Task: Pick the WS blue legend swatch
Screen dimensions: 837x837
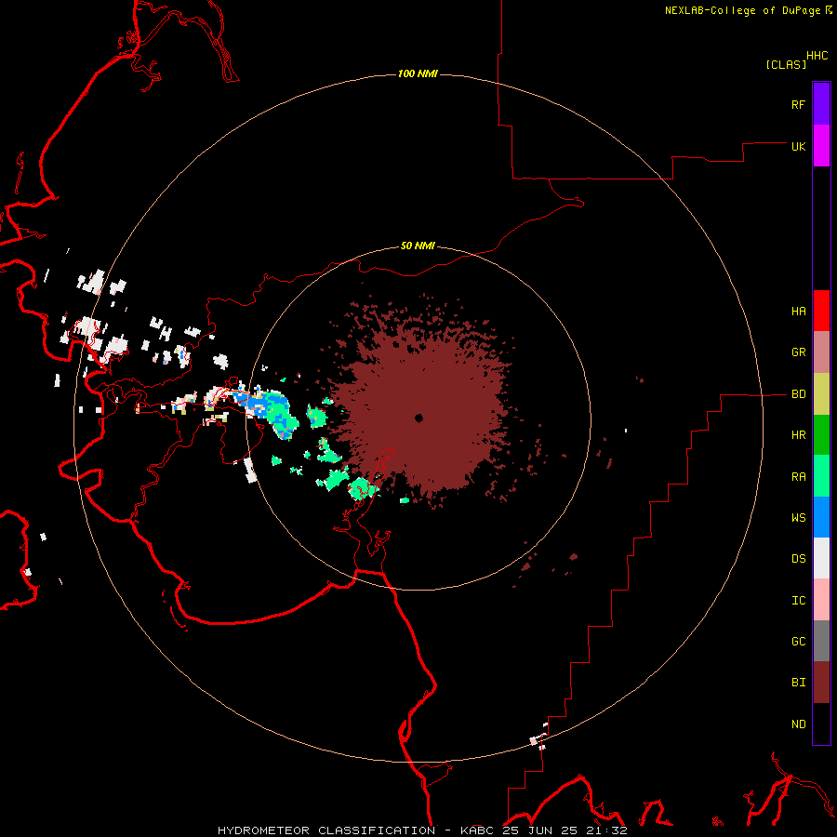Action: (x=821, y=517)
